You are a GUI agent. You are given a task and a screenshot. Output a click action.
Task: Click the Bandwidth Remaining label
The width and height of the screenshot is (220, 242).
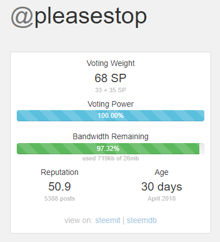[x=111, y=136]
